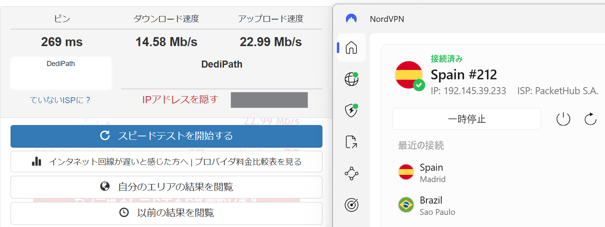Open the Meshnet sidebar section
The image size is (605, 227).
(351, 173)
